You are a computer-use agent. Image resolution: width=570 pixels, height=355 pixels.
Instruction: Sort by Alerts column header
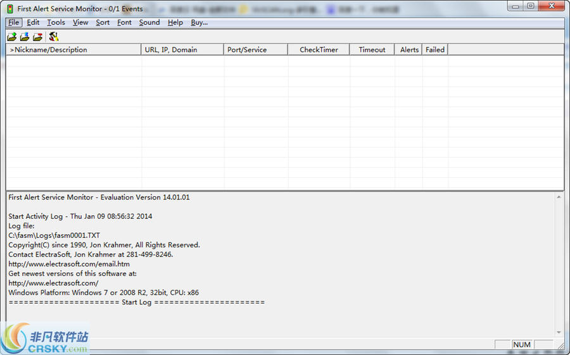pos(409,50)
